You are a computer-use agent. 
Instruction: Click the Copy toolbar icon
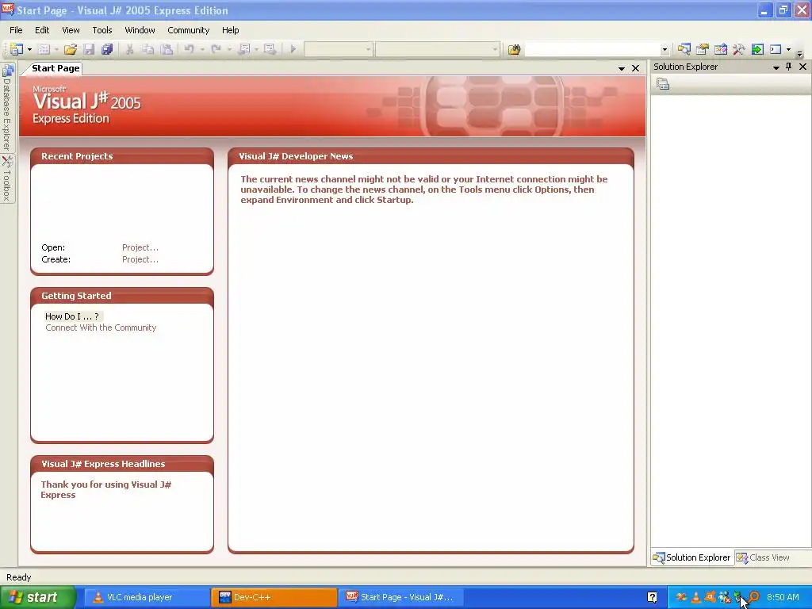pyautogui.click(x=148, y=49)
